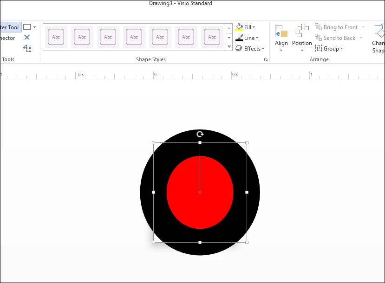
Task: Open the Align dropdown arrow
Action: [281, 50]
